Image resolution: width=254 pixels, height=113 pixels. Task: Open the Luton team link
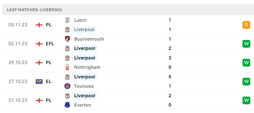click(80, 20)
